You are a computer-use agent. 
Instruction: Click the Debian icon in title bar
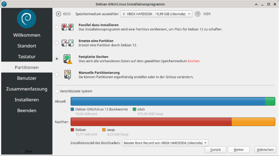[4, 4]
